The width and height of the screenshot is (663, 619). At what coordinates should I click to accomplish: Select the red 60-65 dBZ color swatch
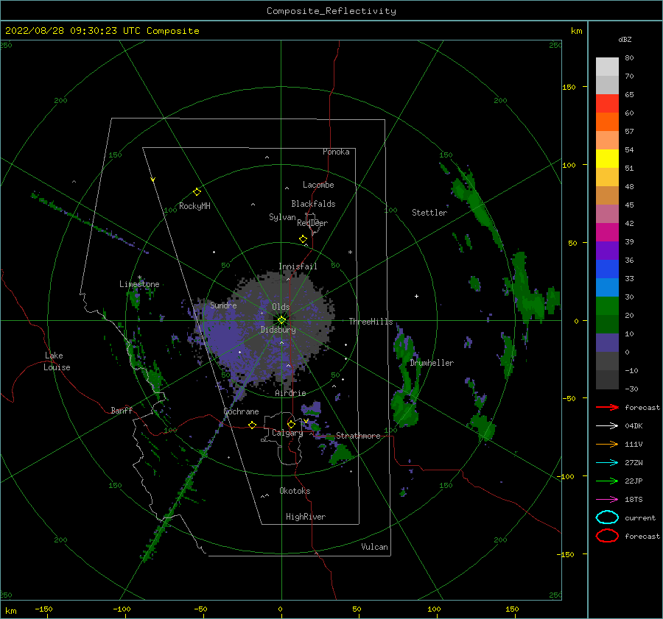[607, 104]
